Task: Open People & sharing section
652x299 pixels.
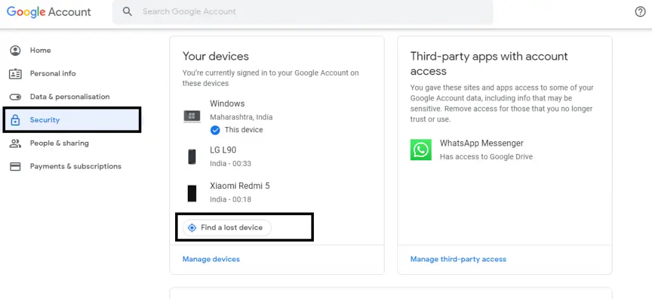Action: tap(59, 143)
